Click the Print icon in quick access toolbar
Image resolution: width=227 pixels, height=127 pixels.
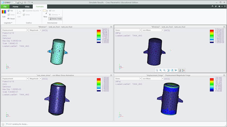pos(21,2)
